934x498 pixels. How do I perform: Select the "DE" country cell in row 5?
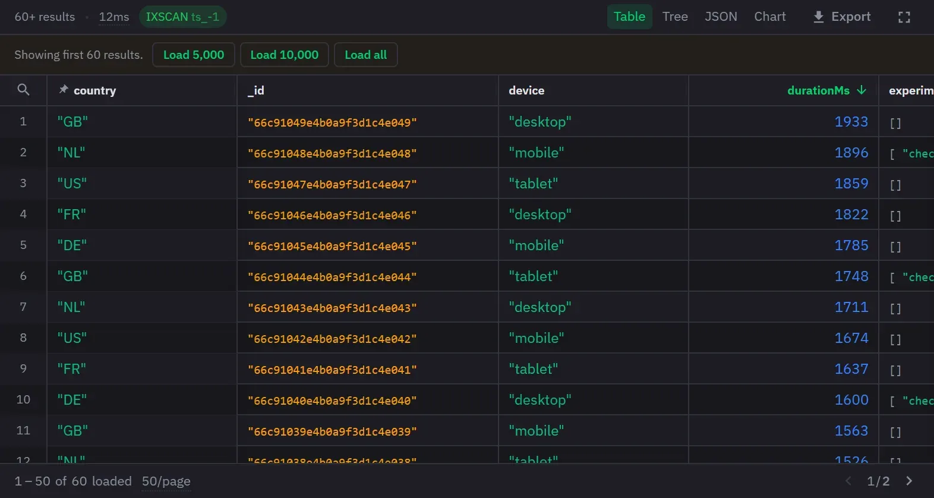[x=142, y=245]
